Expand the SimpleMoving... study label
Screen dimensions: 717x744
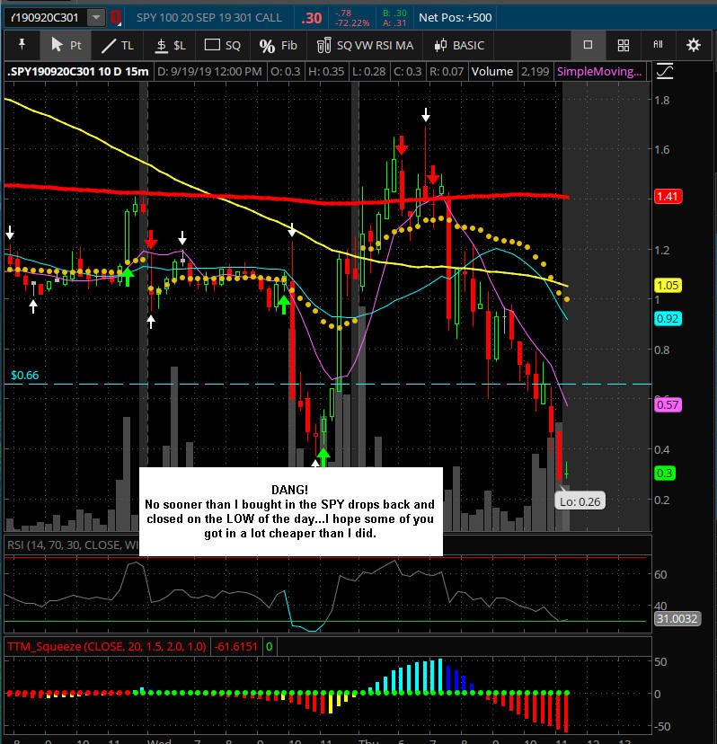pos(598,72)
